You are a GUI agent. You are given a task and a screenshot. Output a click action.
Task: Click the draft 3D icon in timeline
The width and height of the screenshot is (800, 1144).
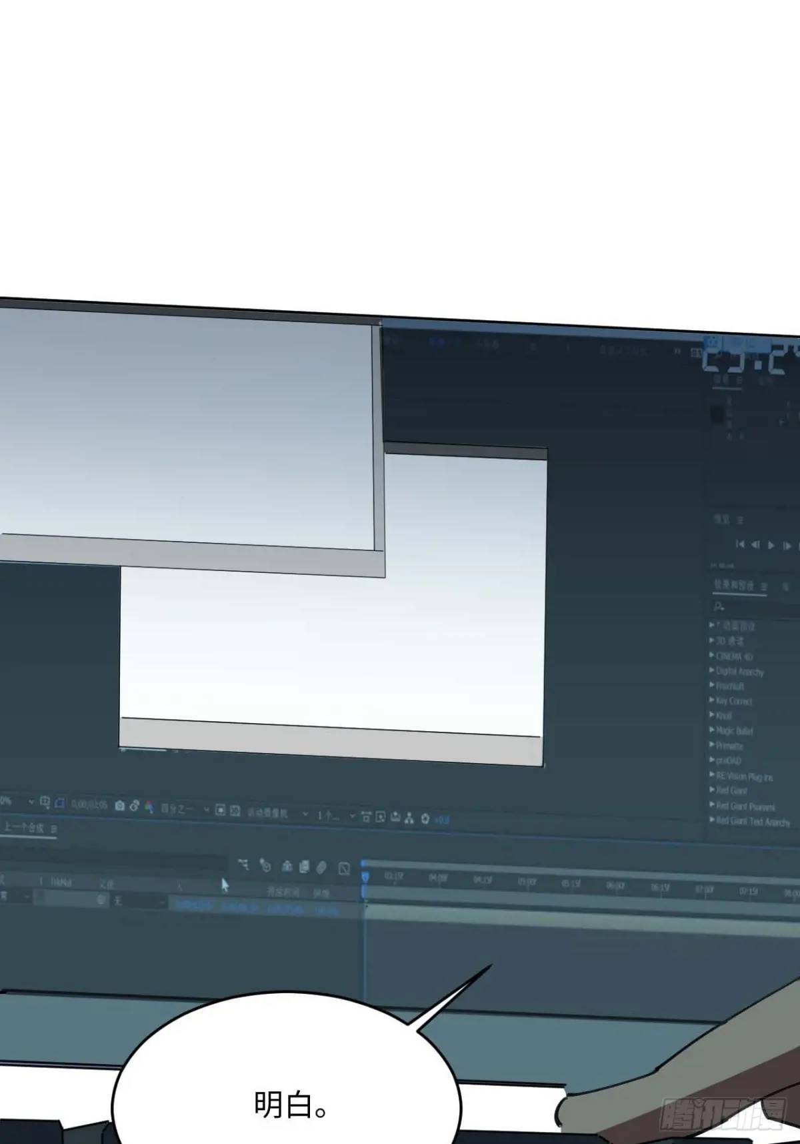point(265,866)
